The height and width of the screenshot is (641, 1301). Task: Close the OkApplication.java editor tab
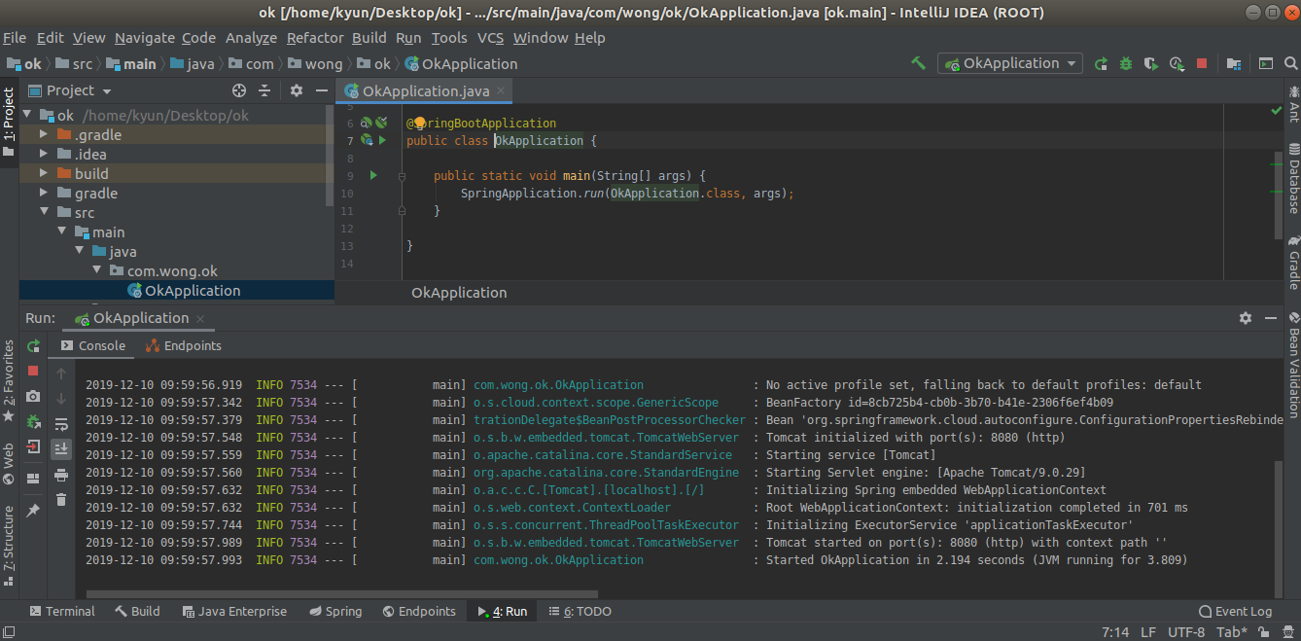tap(502, 91)
